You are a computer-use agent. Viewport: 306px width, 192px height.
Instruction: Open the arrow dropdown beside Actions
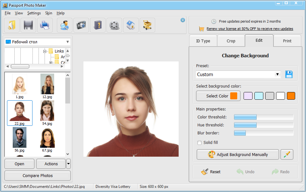tap(68, 164)
